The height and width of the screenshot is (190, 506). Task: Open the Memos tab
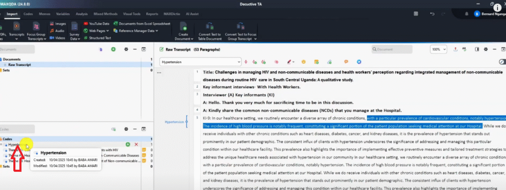(x=44, y=14)
